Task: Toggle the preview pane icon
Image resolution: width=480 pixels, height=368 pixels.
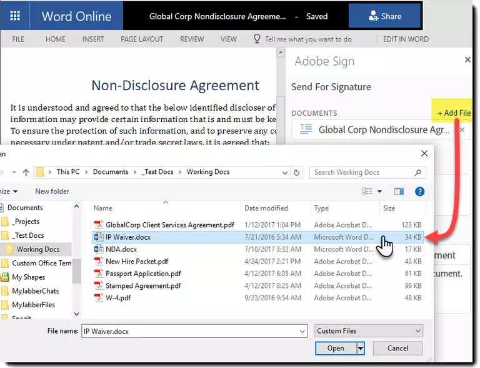Action: [399, 192]
